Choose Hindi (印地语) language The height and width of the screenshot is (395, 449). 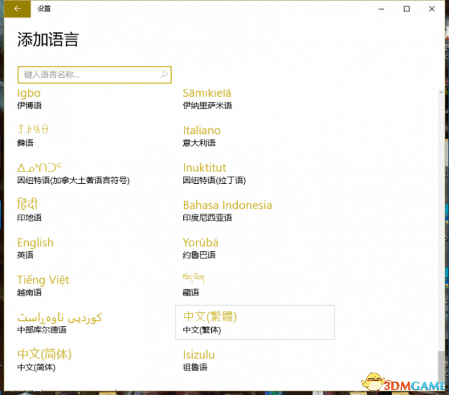click(x=29, y=210)
